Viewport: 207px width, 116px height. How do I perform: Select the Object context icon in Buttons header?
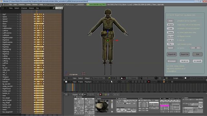pyautogui.click(x=88, y=94)
